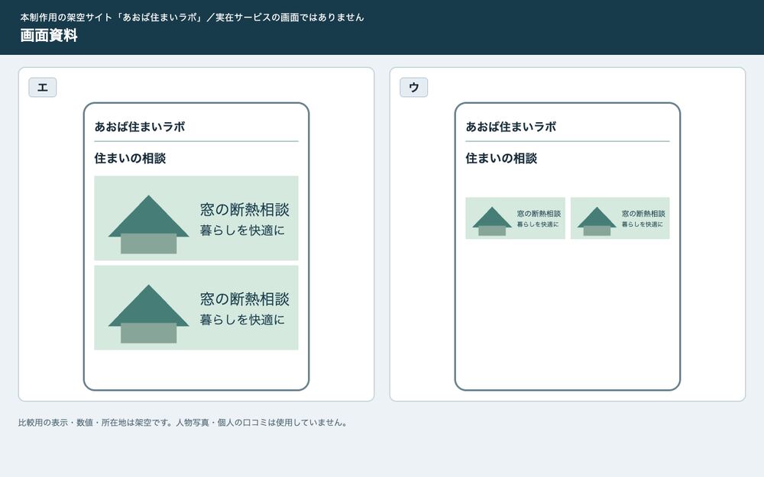Click 暮らしを快適に text in panel ウ's right banner
Screen dimensions: 764x477
[x=643, y=224]
